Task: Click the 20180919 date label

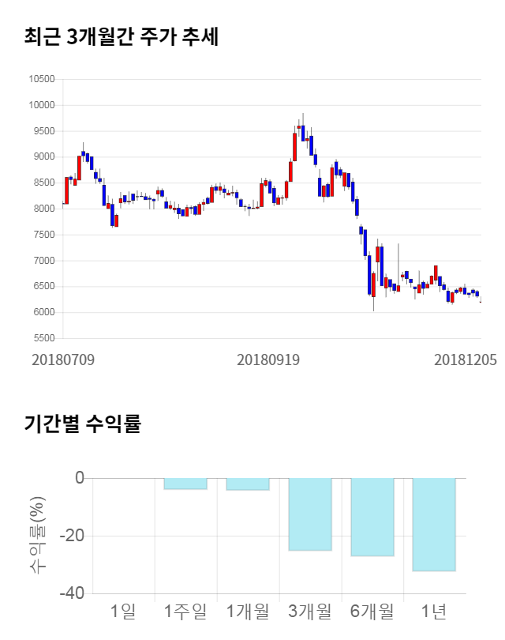Action: (268, 360)
